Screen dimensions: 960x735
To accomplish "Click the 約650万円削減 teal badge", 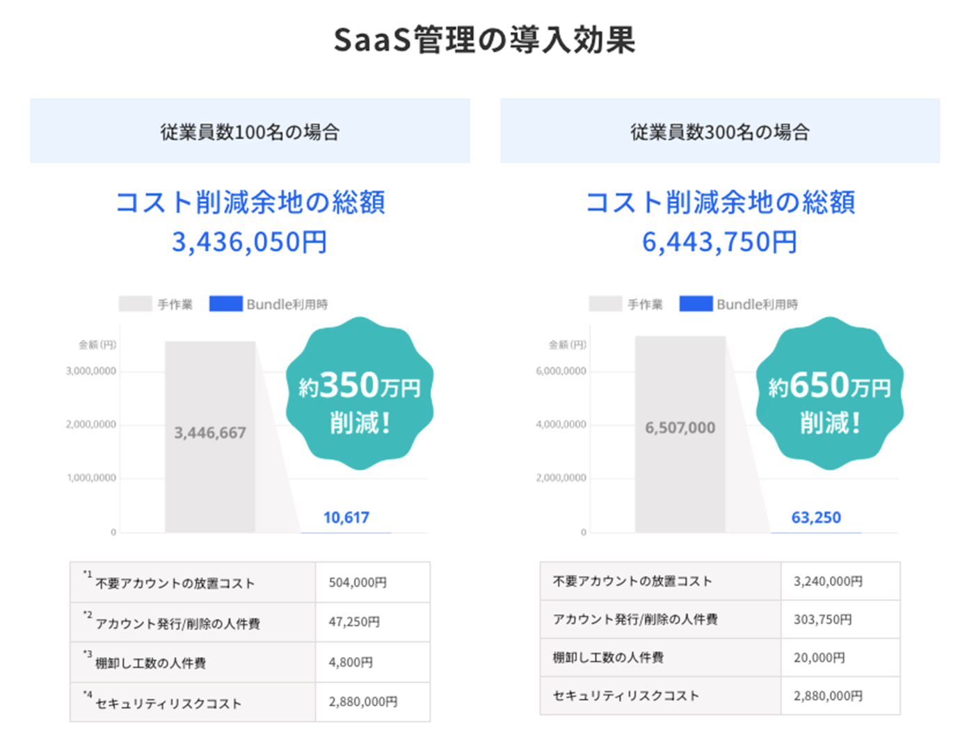I will [x=829, y=394].
